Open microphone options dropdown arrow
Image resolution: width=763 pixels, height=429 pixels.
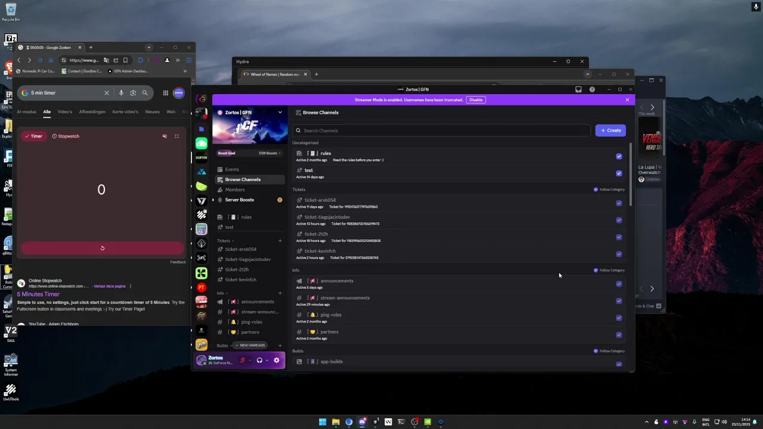click(x=250, y=360)
